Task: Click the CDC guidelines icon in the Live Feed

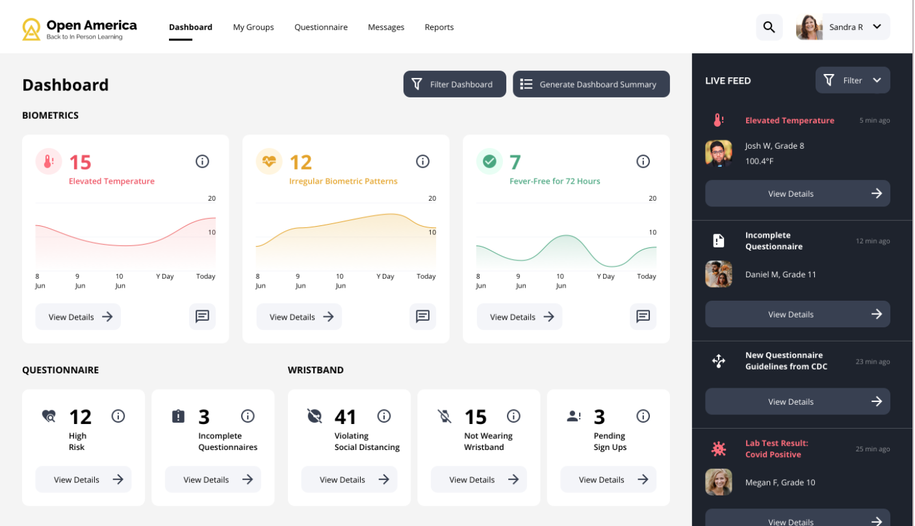Action: click(719, 360)
